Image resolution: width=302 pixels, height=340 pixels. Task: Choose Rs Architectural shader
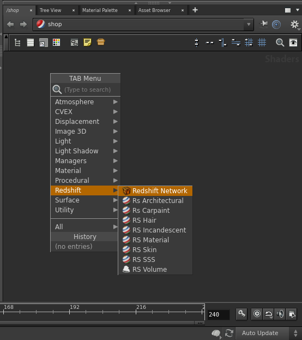(x=155, y=201)
